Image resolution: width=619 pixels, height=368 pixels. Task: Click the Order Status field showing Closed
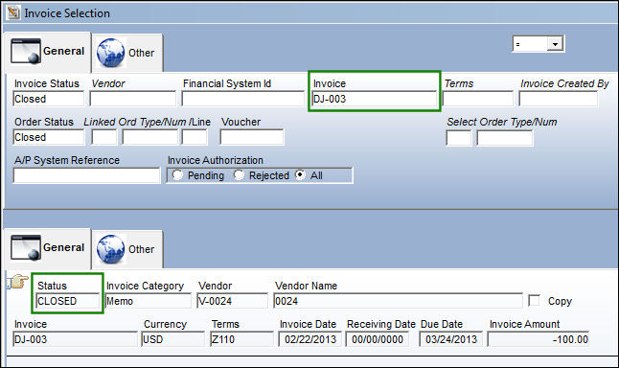(x=49, y=137)
